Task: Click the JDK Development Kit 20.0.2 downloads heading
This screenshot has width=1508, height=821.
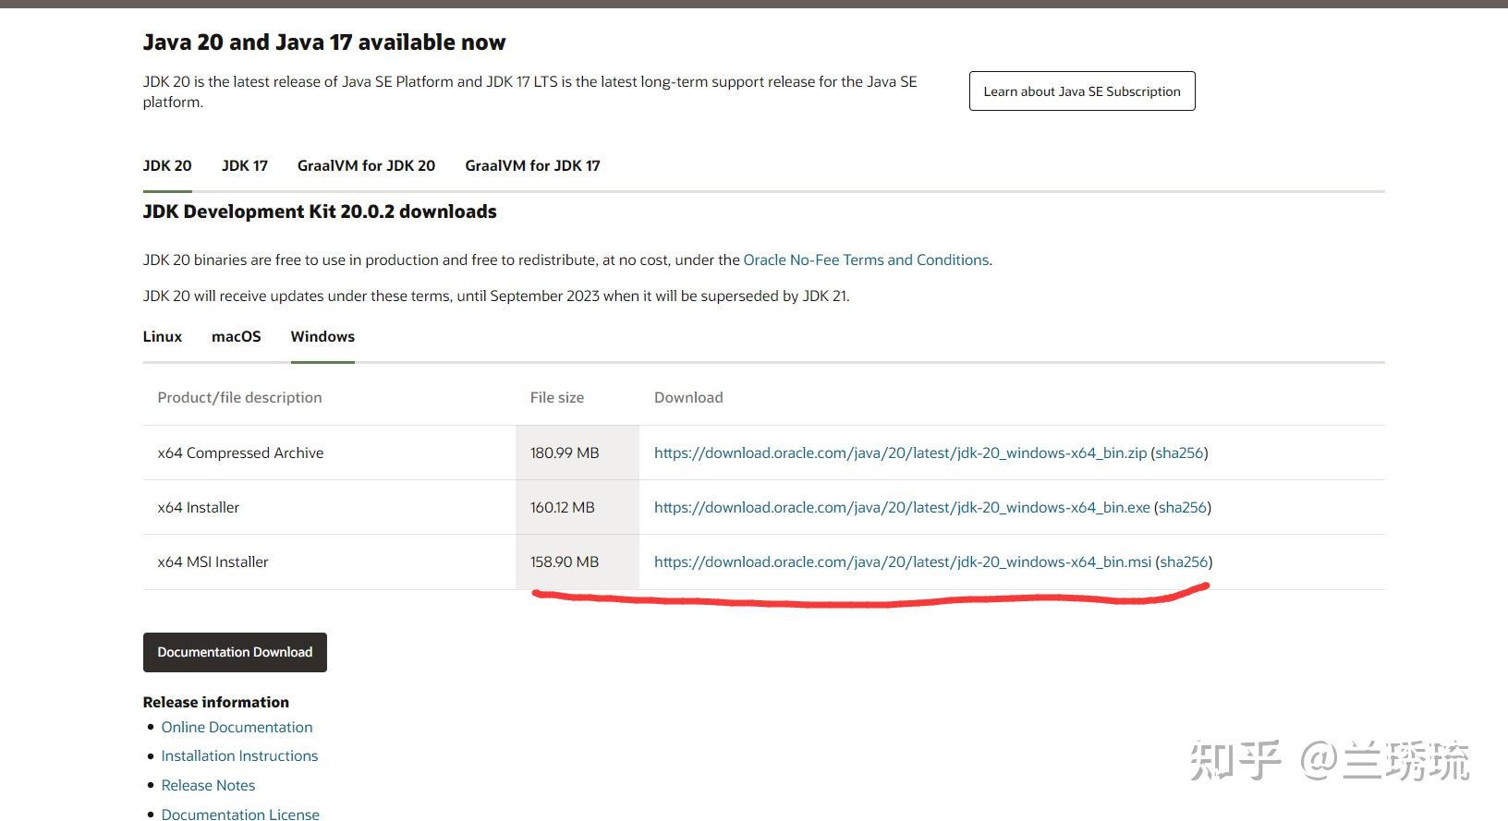Action: (320, 211)
